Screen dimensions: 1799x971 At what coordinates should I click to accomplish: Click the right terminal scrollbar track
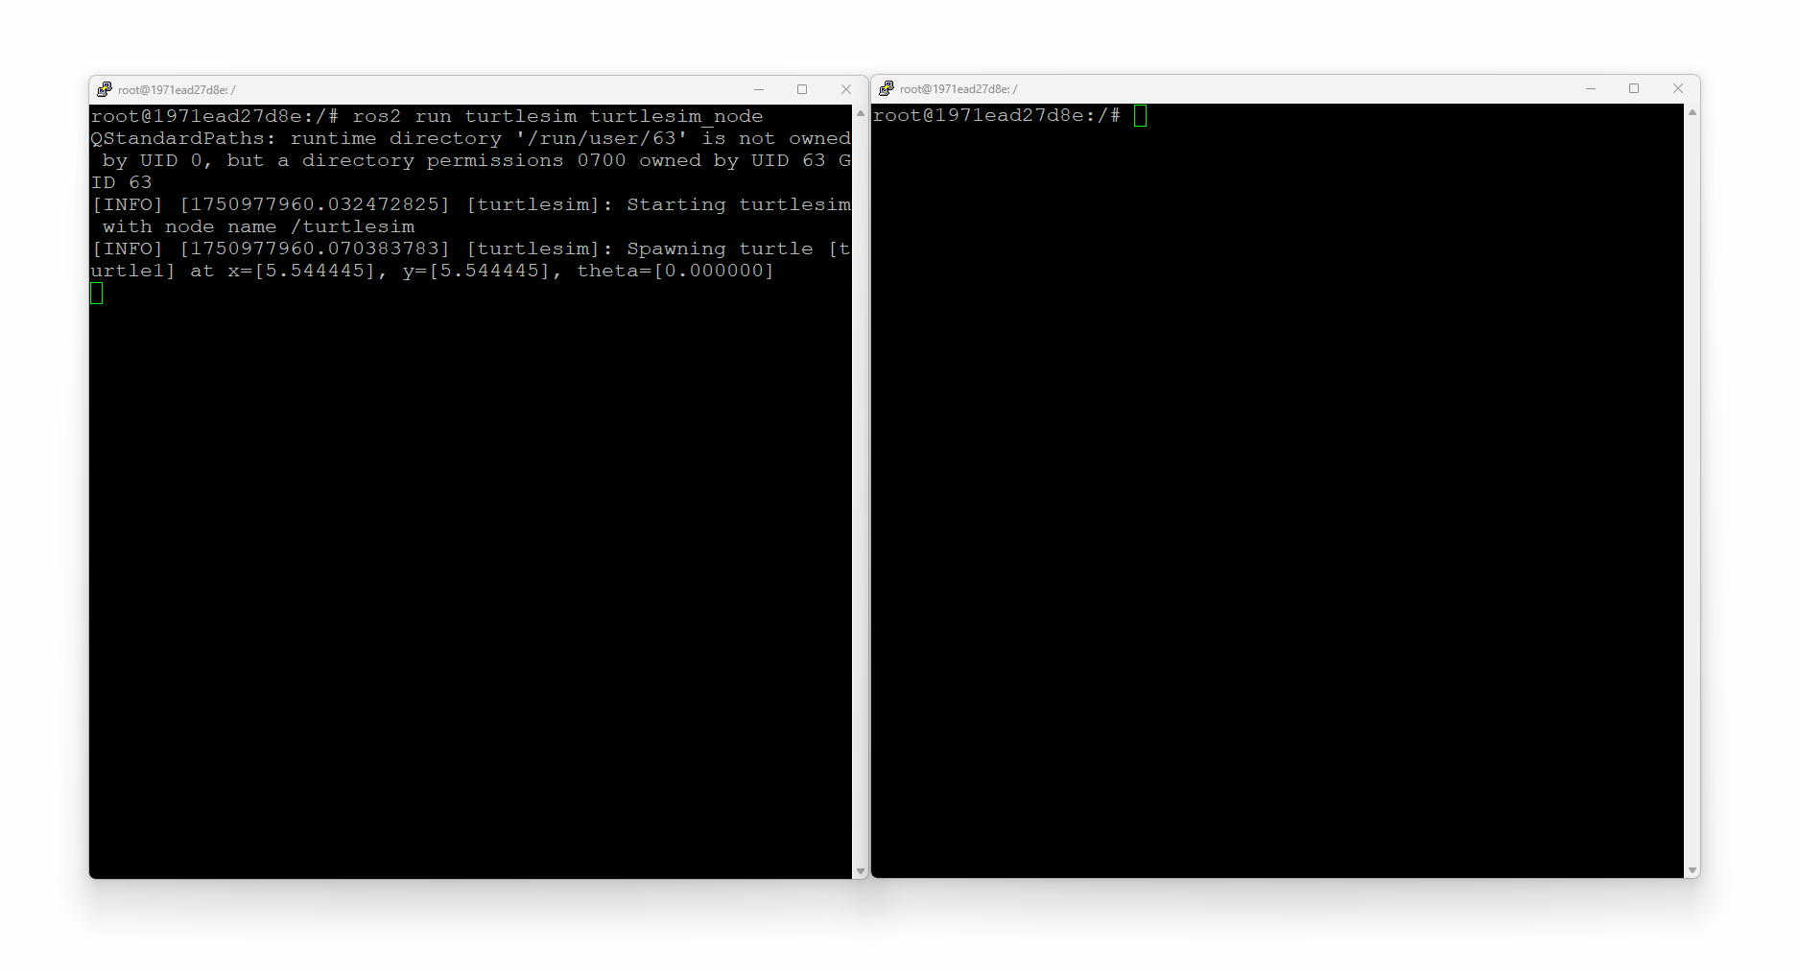1692,491
